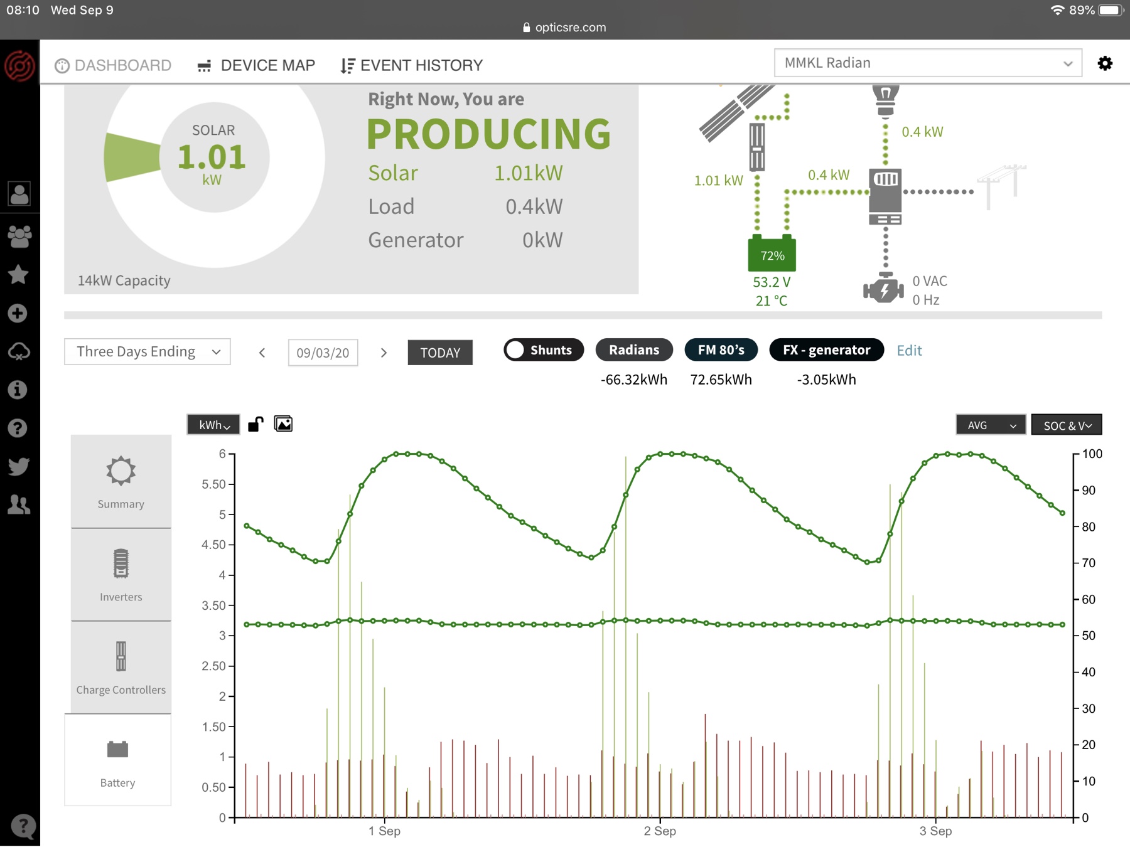The image size is (1130, 847).
Task: Toggle the FM 80's data series
Action: click(721, 350)
